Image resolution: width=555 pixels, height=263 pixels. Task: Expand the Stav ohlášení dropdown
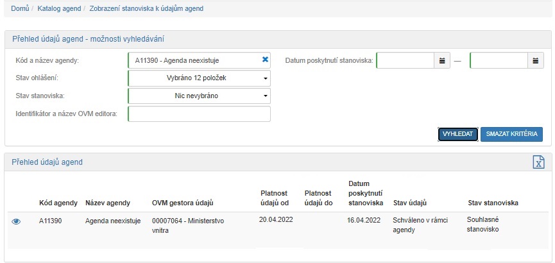199,78
